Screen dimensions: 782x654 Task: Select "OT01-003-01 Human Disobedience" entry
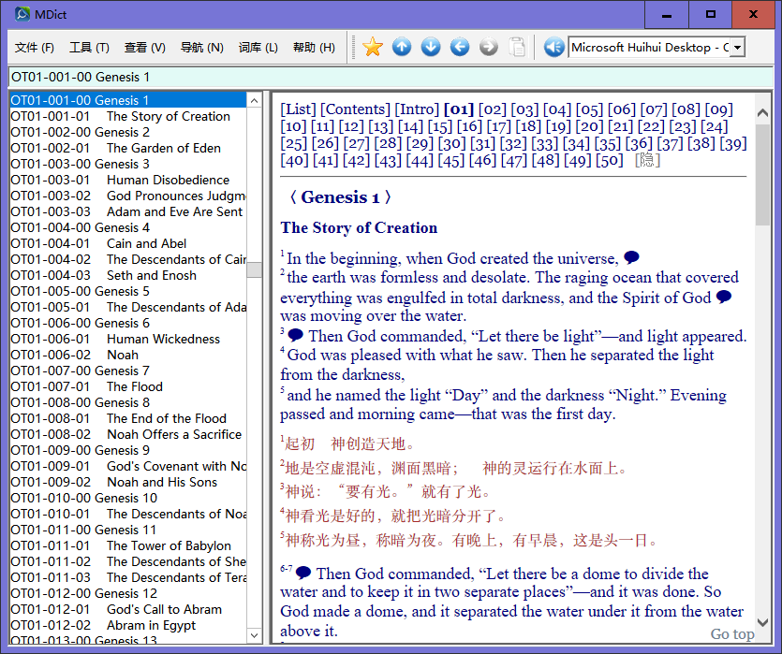pyautogui.click(x=128, y=180)
